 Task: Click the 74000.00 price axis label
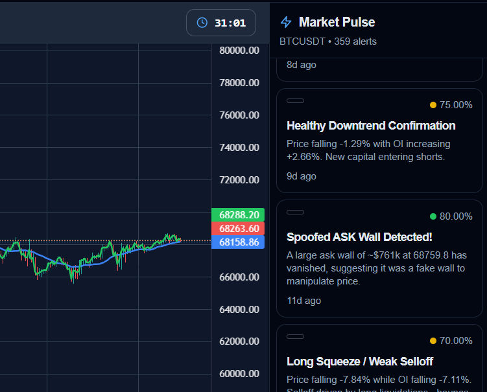tap(239, 148)
